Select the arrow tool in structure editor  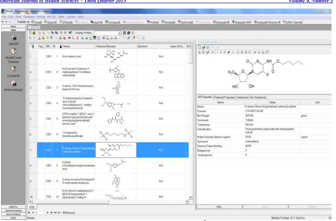point(200,52)
